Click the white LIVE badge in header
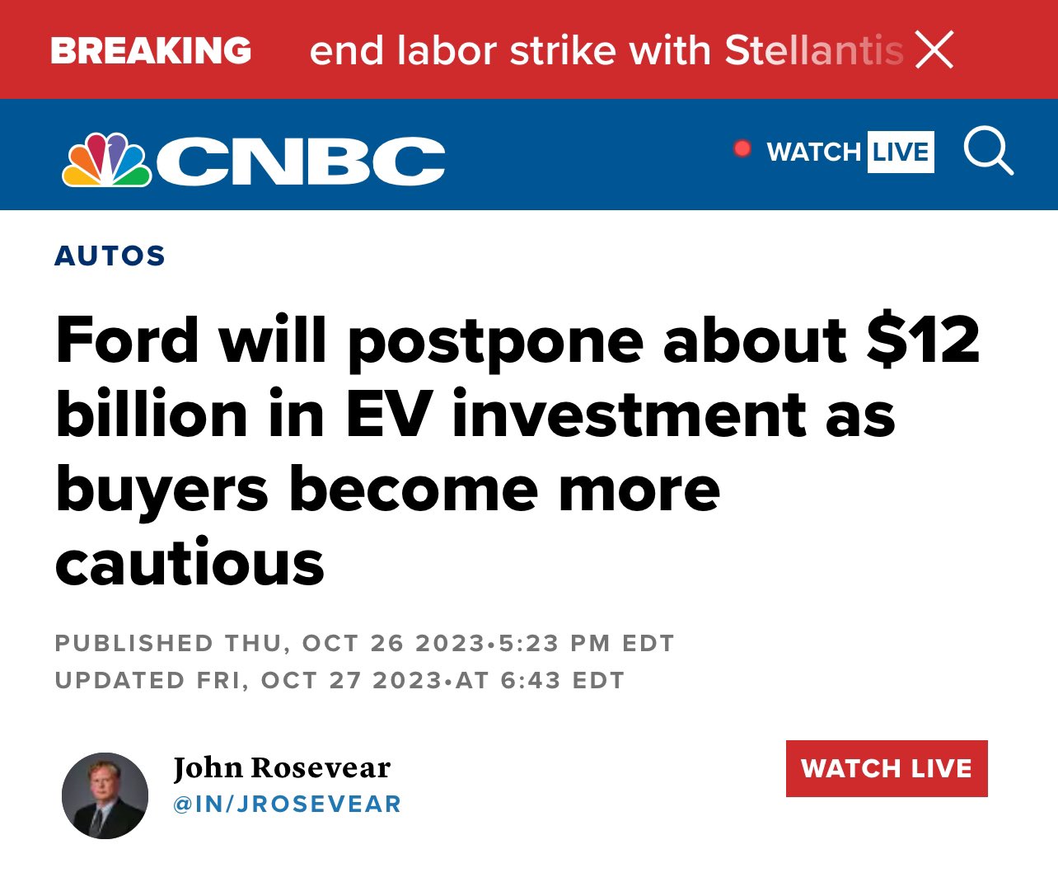 [900, 152]
